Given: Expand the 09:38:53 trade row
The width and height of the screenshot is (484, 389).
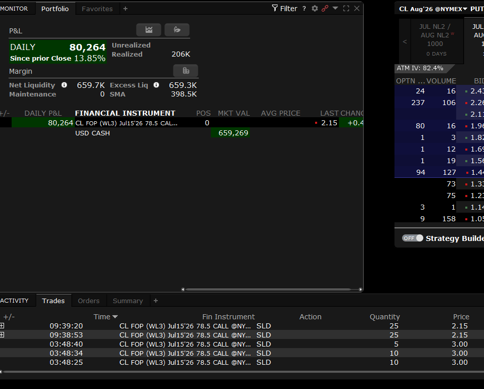Looking at the screenshot, I should coord(2,335).
